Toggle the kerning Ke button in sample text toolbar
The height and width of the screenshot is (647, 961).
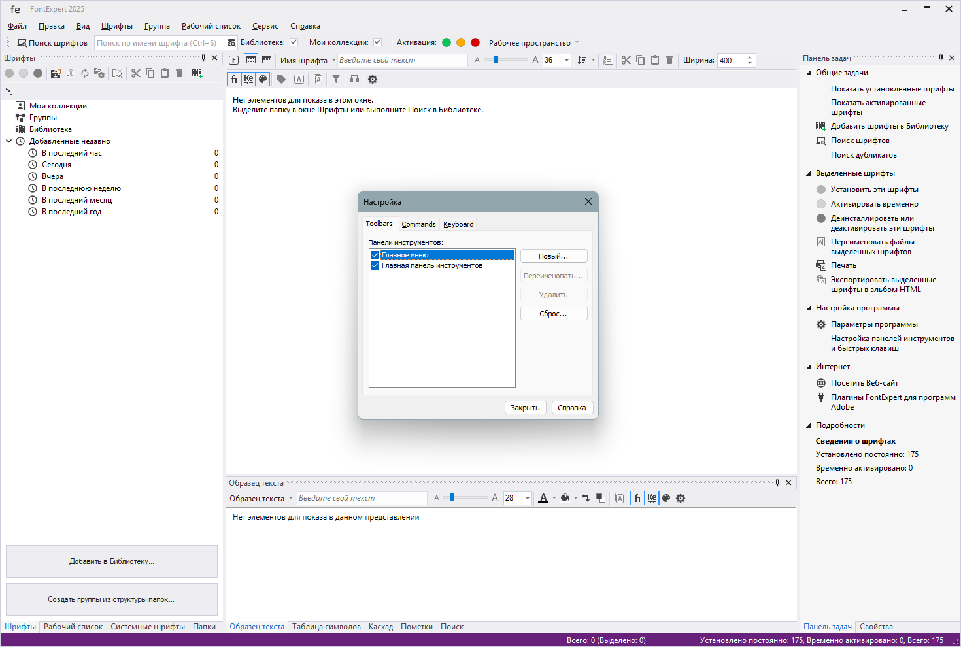pos(652,498)
